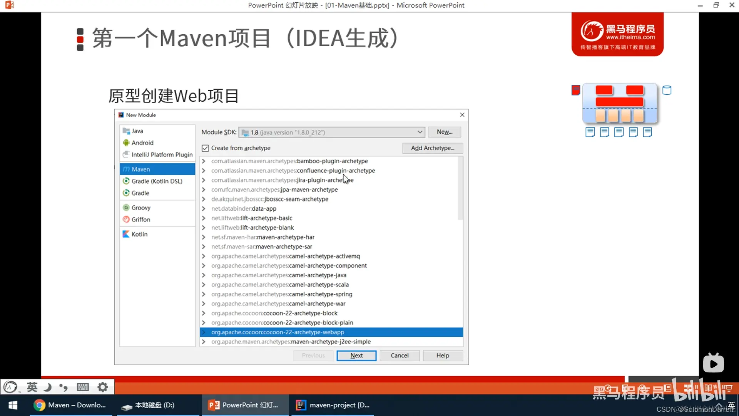Click the archetype list vertical scrollbar
This screenshot has width=739, height=416.
click(460, 189)
